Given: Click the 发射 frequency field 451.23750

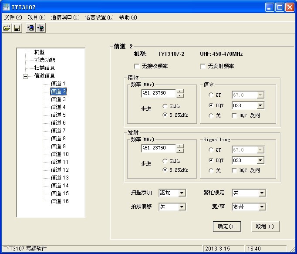Looking at the screenshot, I should coord(159,148).
